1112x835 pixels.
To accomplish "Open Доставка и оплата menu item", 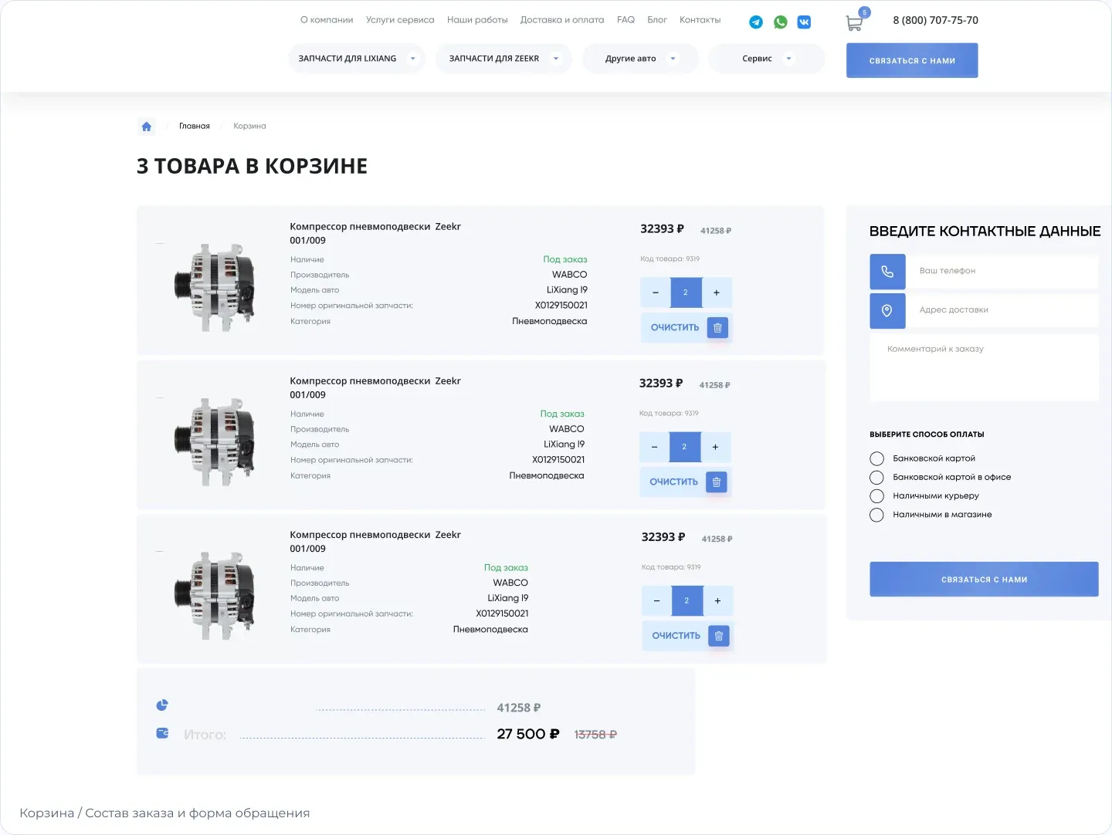I will click(x=562, y=20).
